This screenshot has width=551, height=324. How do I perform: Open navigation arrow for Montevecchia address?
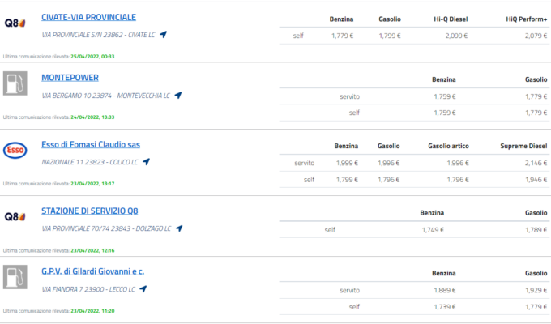tap(178, 96)
